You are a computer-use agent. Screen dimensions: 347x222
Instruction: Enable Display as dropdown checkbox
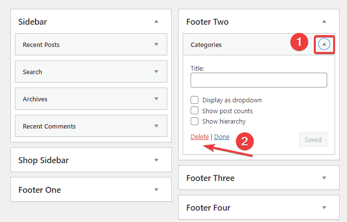[x=195, y=100]
